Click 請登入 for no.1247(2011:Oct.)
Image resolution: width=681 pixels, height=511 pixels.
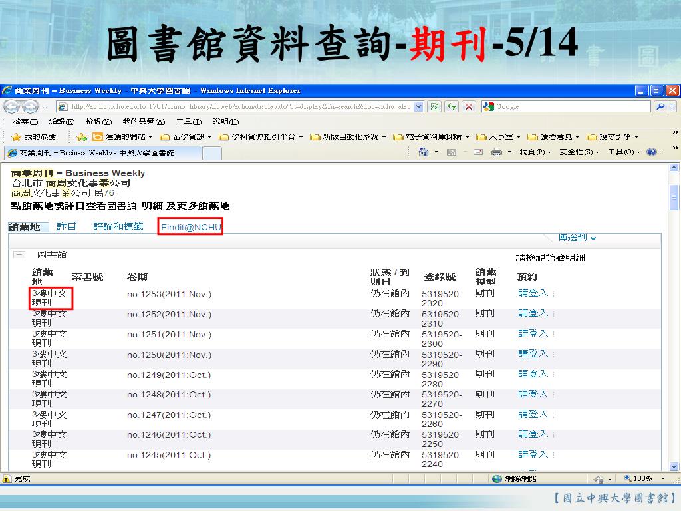pos(533,414)
